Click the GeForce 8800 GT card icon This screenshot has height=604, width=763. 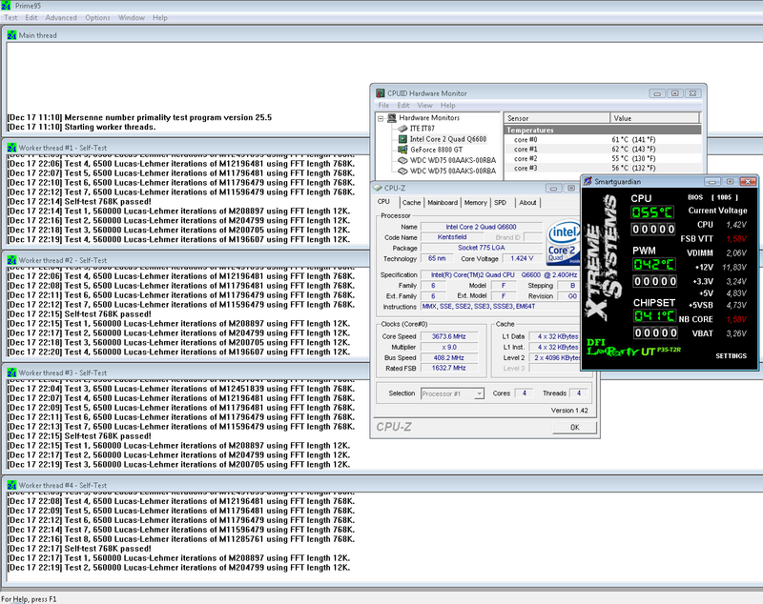tap(402, 150)
